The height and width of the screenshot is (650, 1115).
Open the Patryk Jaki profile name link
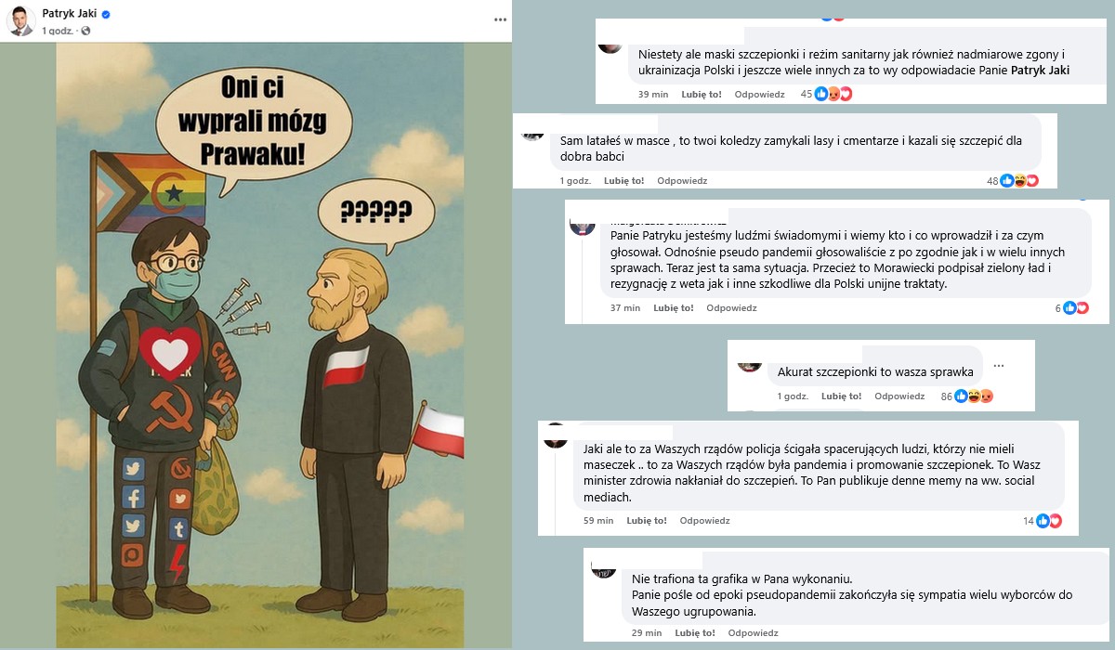[x=70, y=14]
